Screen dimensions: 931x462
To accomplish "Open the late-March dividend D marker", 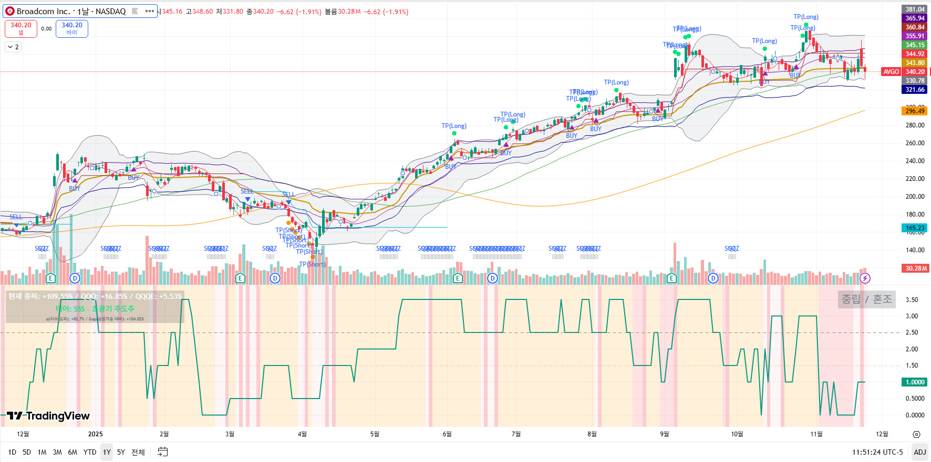I will click(275, 278).
